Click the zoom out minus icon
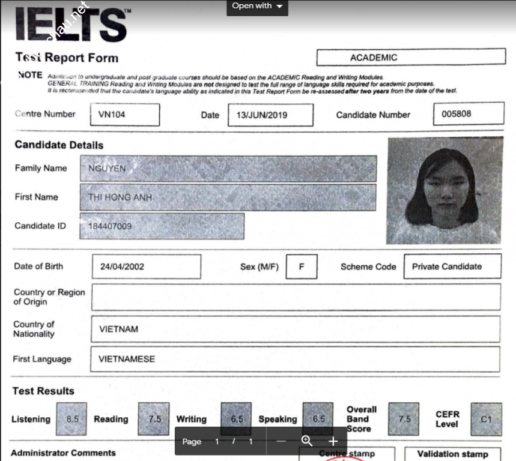 pos(281,441)
